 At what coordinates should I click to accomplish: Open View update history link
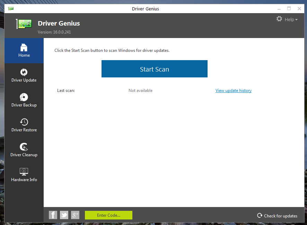[x=234, y=91]
